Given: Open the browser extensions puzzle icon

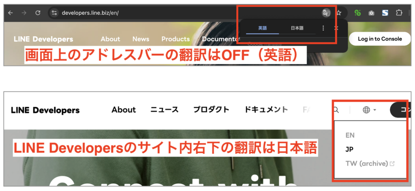Looking at the screenshot, I should click(399, 13).
